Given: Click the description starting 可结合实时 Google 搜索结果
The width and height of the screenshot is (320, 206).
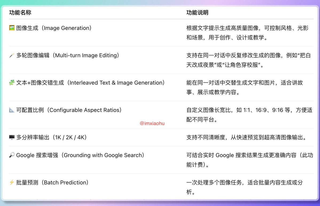Looking at the screenshot, I should pos(250,160).
